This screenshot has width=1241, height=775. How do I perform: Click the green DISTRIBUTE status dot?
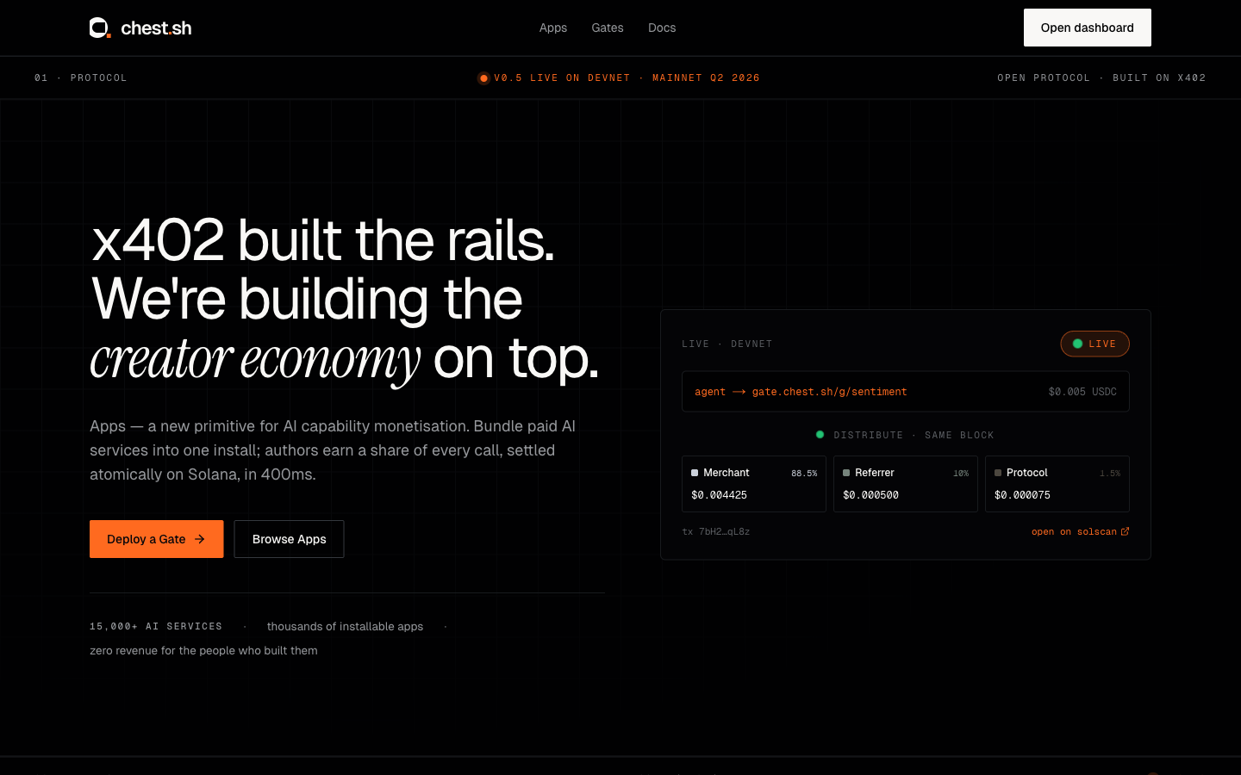click(820, 435)
